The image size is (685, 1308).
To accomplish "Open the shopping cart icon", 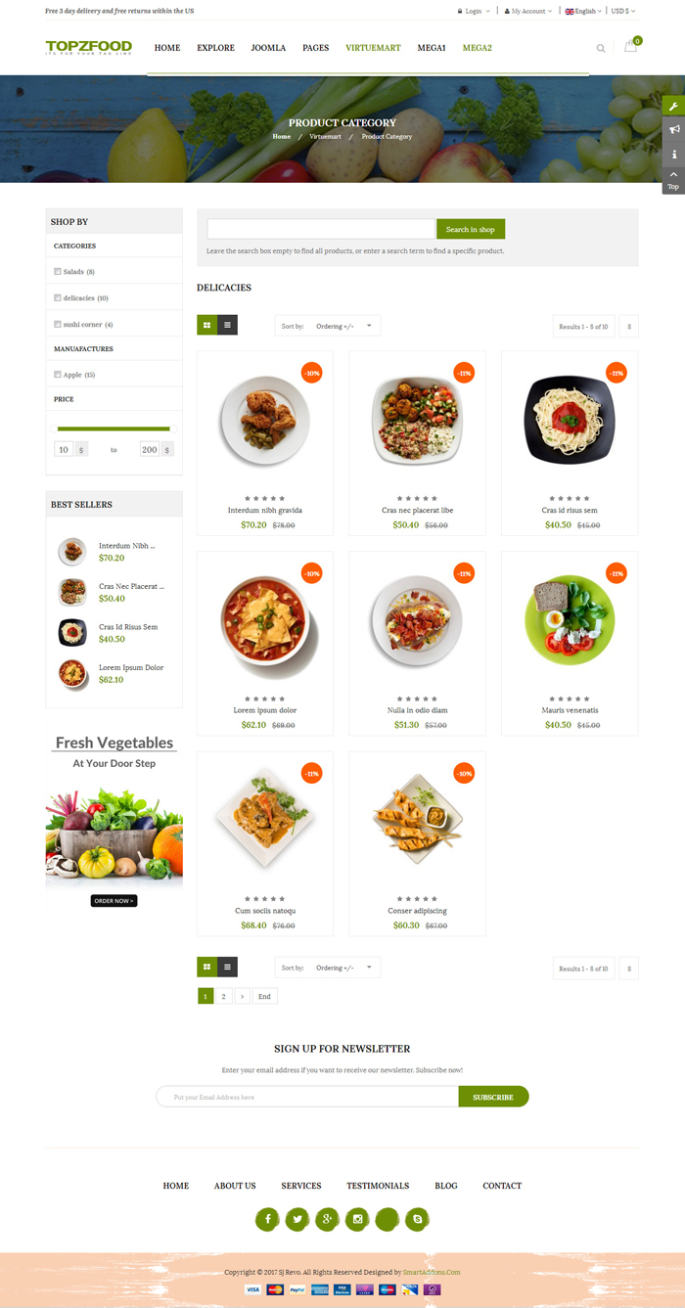I will coord(630,46).
